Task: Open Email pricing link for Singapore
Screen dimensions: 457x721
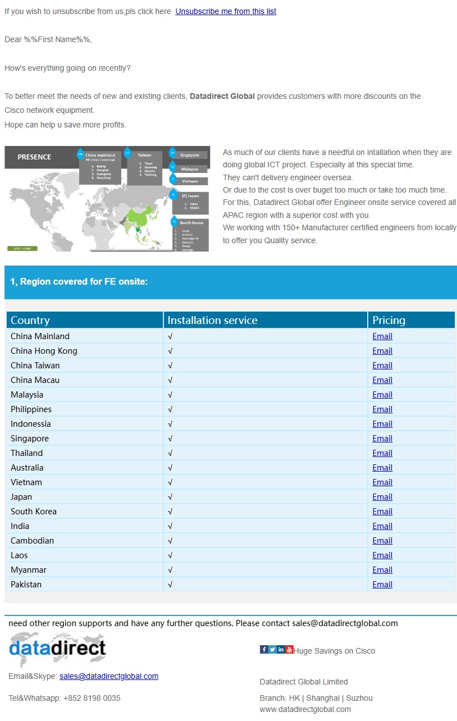Action: coord(382,439)
